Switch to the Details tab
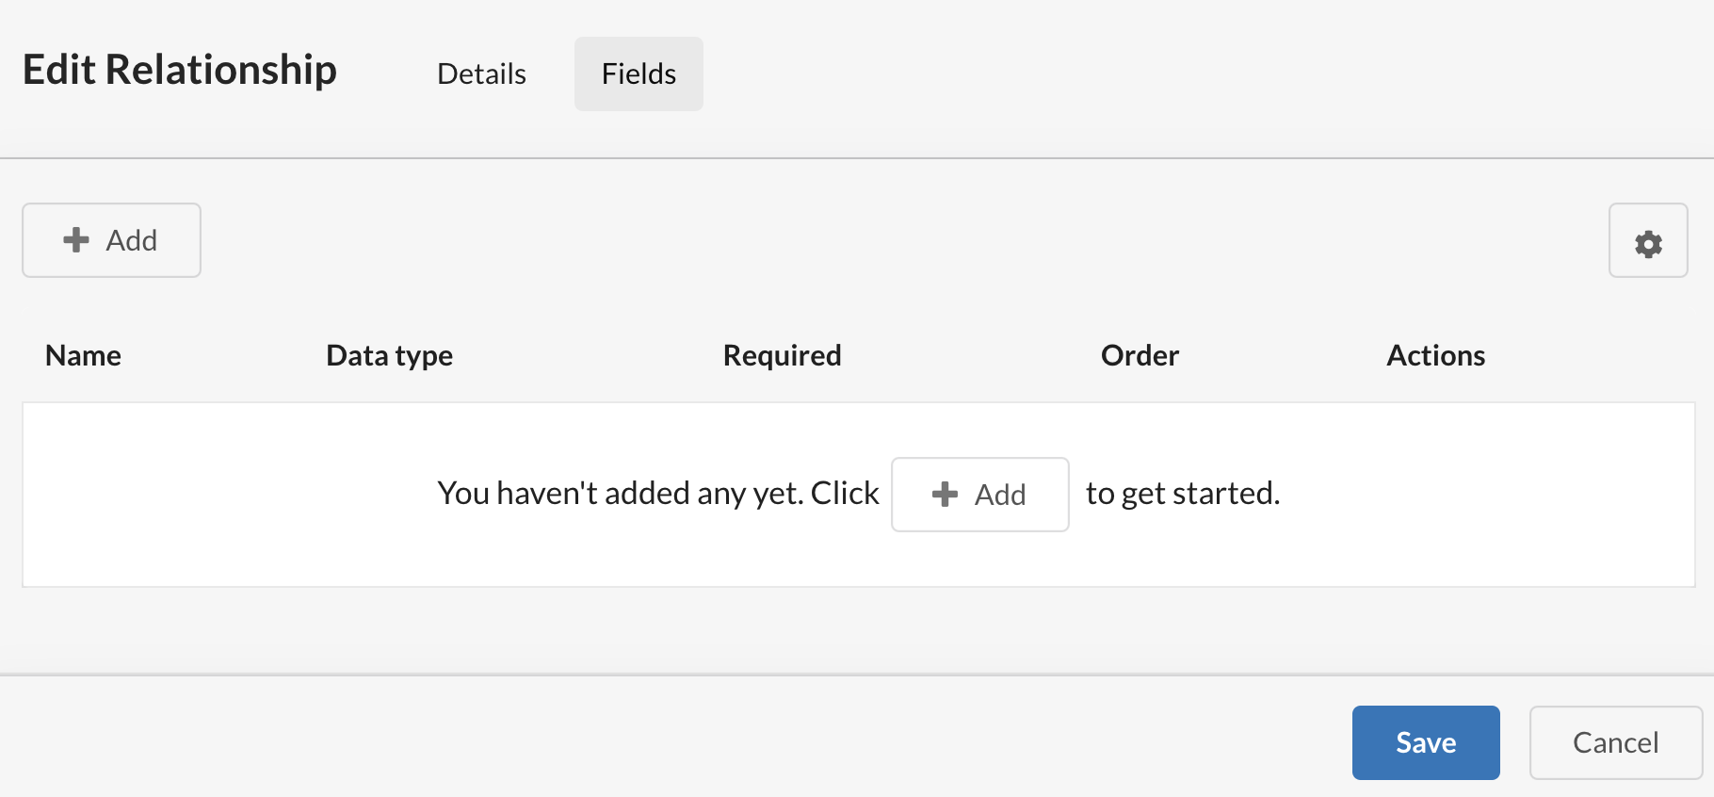The width and height of the screenshot is (1714, 797). (x=481, y=73)
